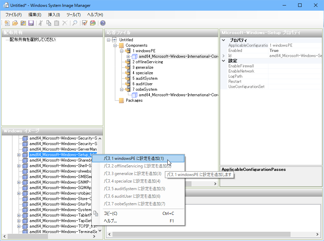Click the Find magnifier toolbar icon
Screen dimensions: 324x241
tap(75, 23)
